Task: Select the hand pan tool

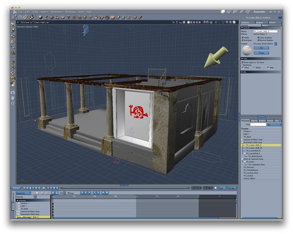Action: 13,98
